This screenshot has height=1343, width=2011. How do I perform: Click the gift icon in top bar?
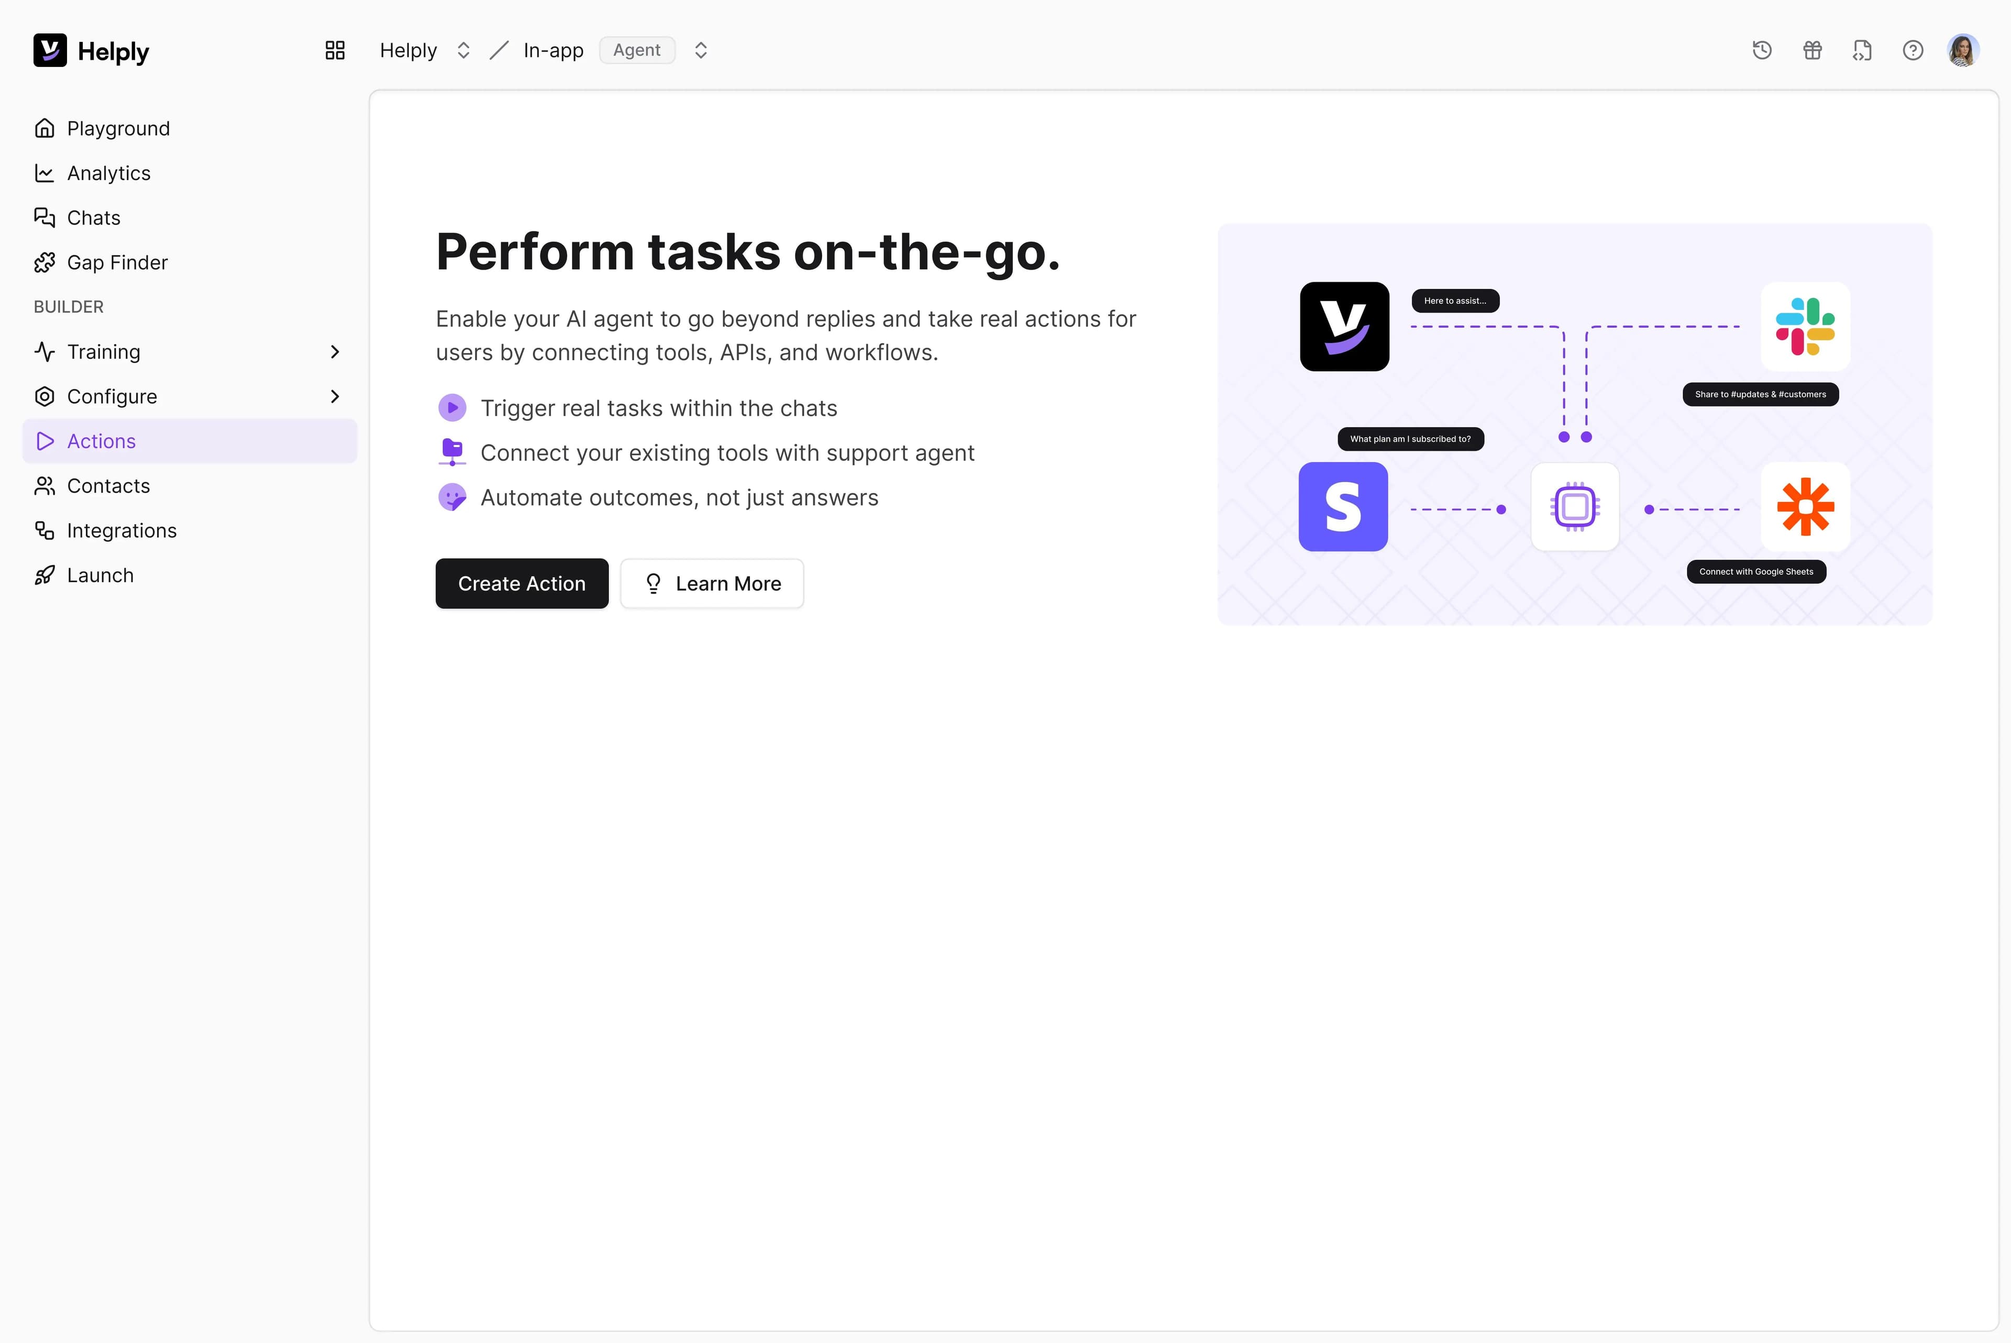[x=1813, y=51]
